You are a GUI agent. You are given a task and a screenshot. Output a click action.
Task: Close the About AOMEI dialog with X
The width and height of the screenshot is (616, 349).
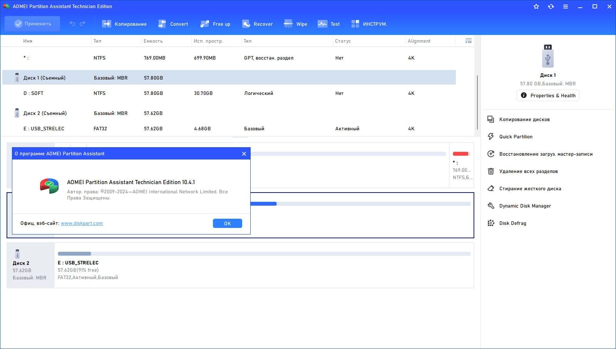[244, 154]
